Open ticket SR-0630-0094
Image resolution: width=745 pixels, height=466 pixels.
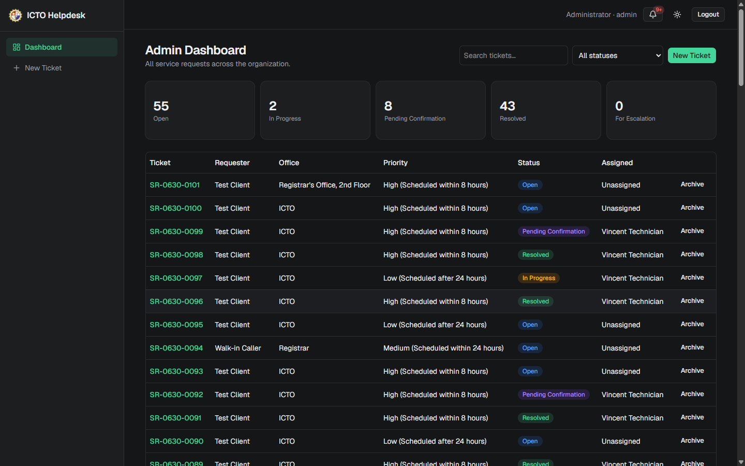click(x=176, y=348)
